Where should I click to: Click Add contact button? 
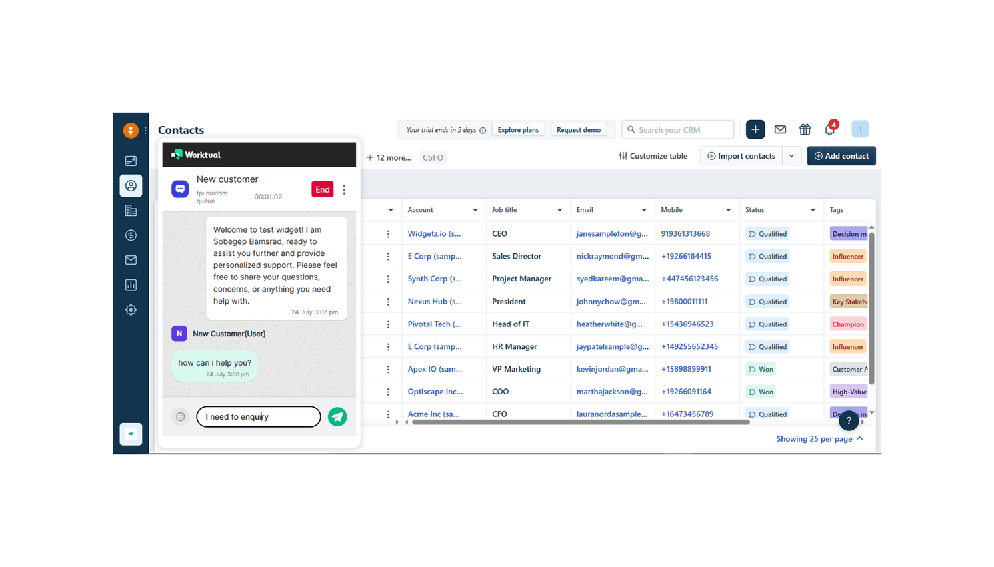(x=841, y=156)
